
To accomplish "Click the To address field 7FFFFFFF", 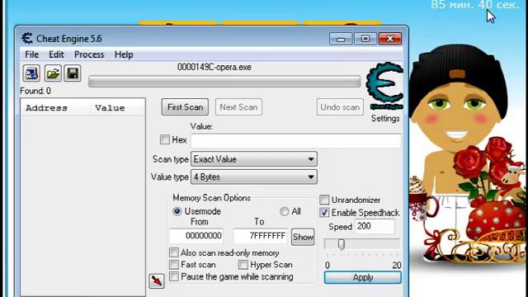I will pos(260,236).
